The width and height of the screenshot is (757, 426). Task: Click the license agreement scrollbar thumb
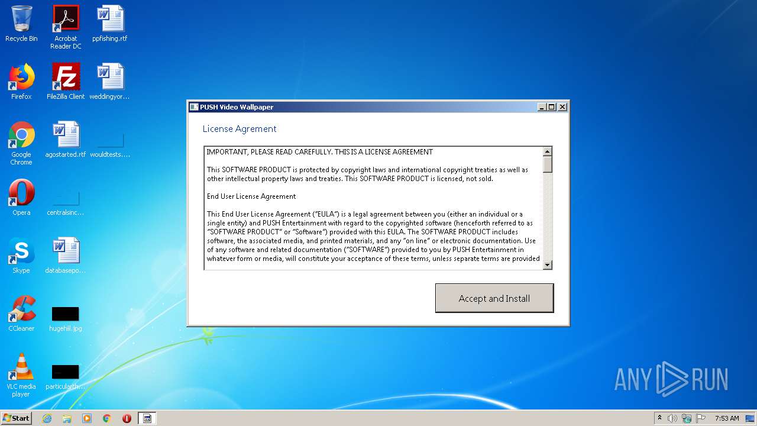(548, 164)
